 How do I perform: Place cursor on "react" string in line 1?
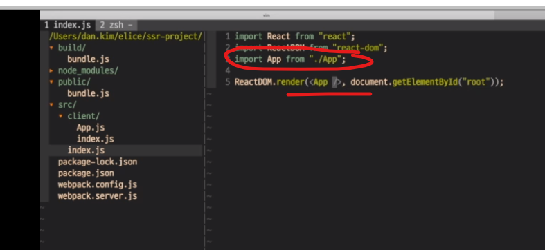click(x=334, y=37)
